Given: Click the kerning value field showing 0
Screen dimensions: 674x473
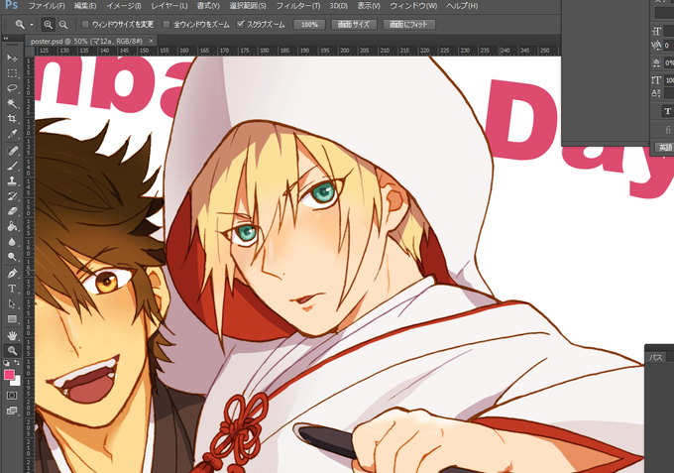Looking at the screenshot, I should click(669, 46).
